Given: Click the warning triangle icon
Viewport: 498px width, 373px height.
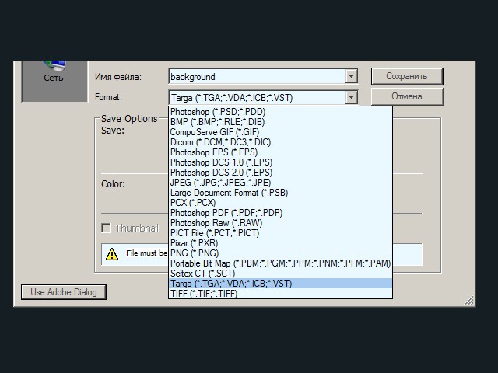Looking at the screenshot, I should pyautogui.click(x=112, y=254).
